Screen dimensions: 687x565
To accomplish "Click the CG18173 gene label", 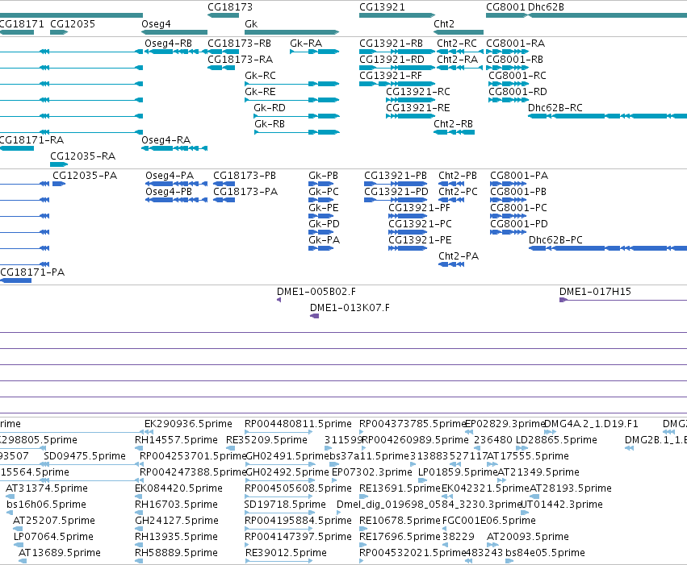I will 230,7.
